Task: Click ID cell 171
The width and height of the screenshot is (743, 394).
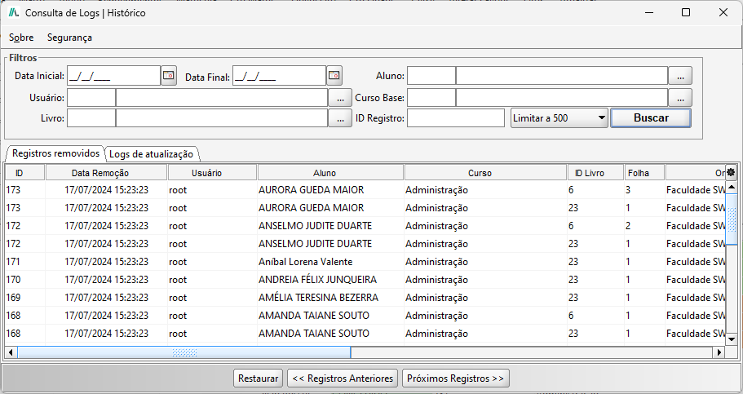Action: 25,262
